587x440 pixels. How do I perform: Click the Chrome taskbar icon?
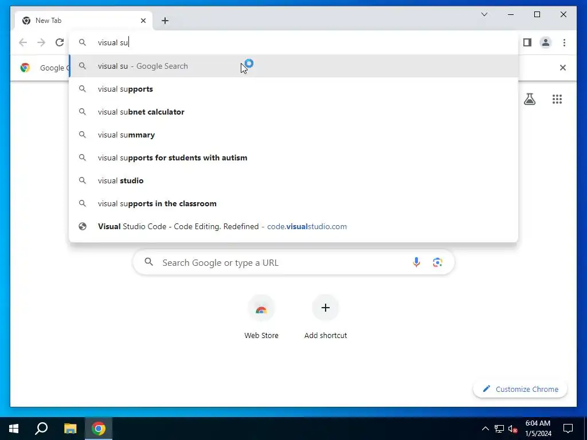click(99, 429)
